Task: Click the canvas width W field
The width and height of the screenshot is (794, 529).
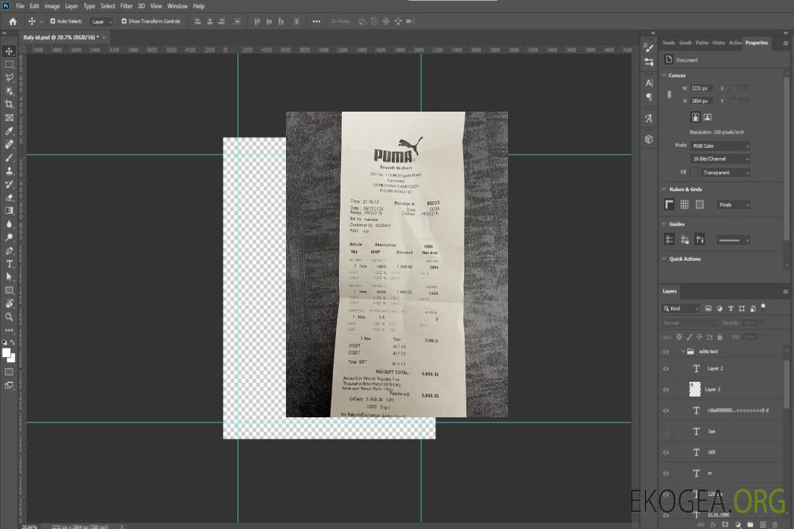Action: pyautogui.click(x=701, y=88)
